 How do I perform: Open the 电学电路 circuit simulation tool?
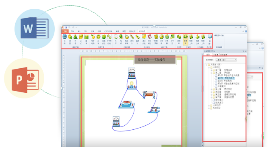(93, 39)
